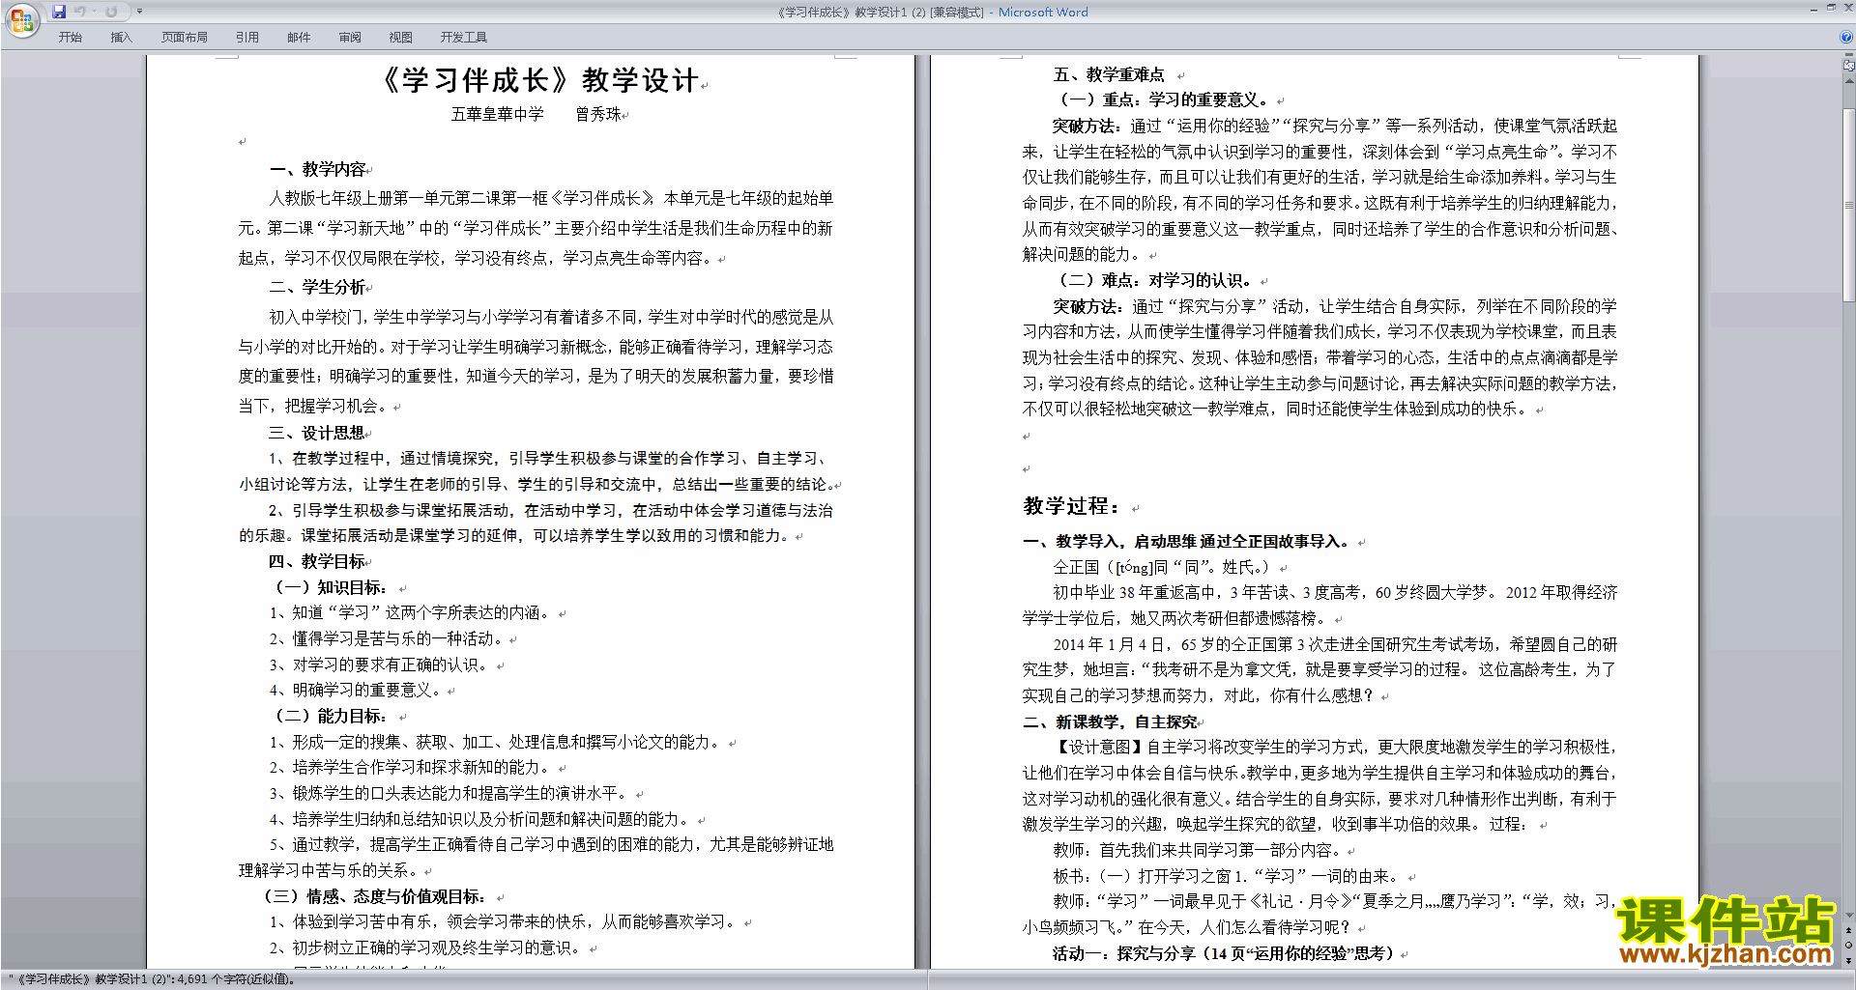Open the round Office button menu
This screenshot has height=990, width=1856.
pyautogui.click(x=21, y=19)
